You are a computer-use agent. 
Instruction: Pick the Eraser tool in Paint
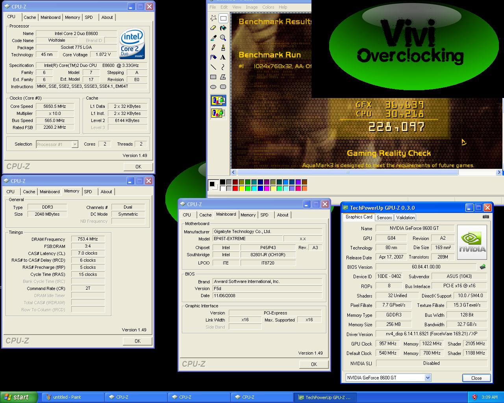click(x=213, y=28)
